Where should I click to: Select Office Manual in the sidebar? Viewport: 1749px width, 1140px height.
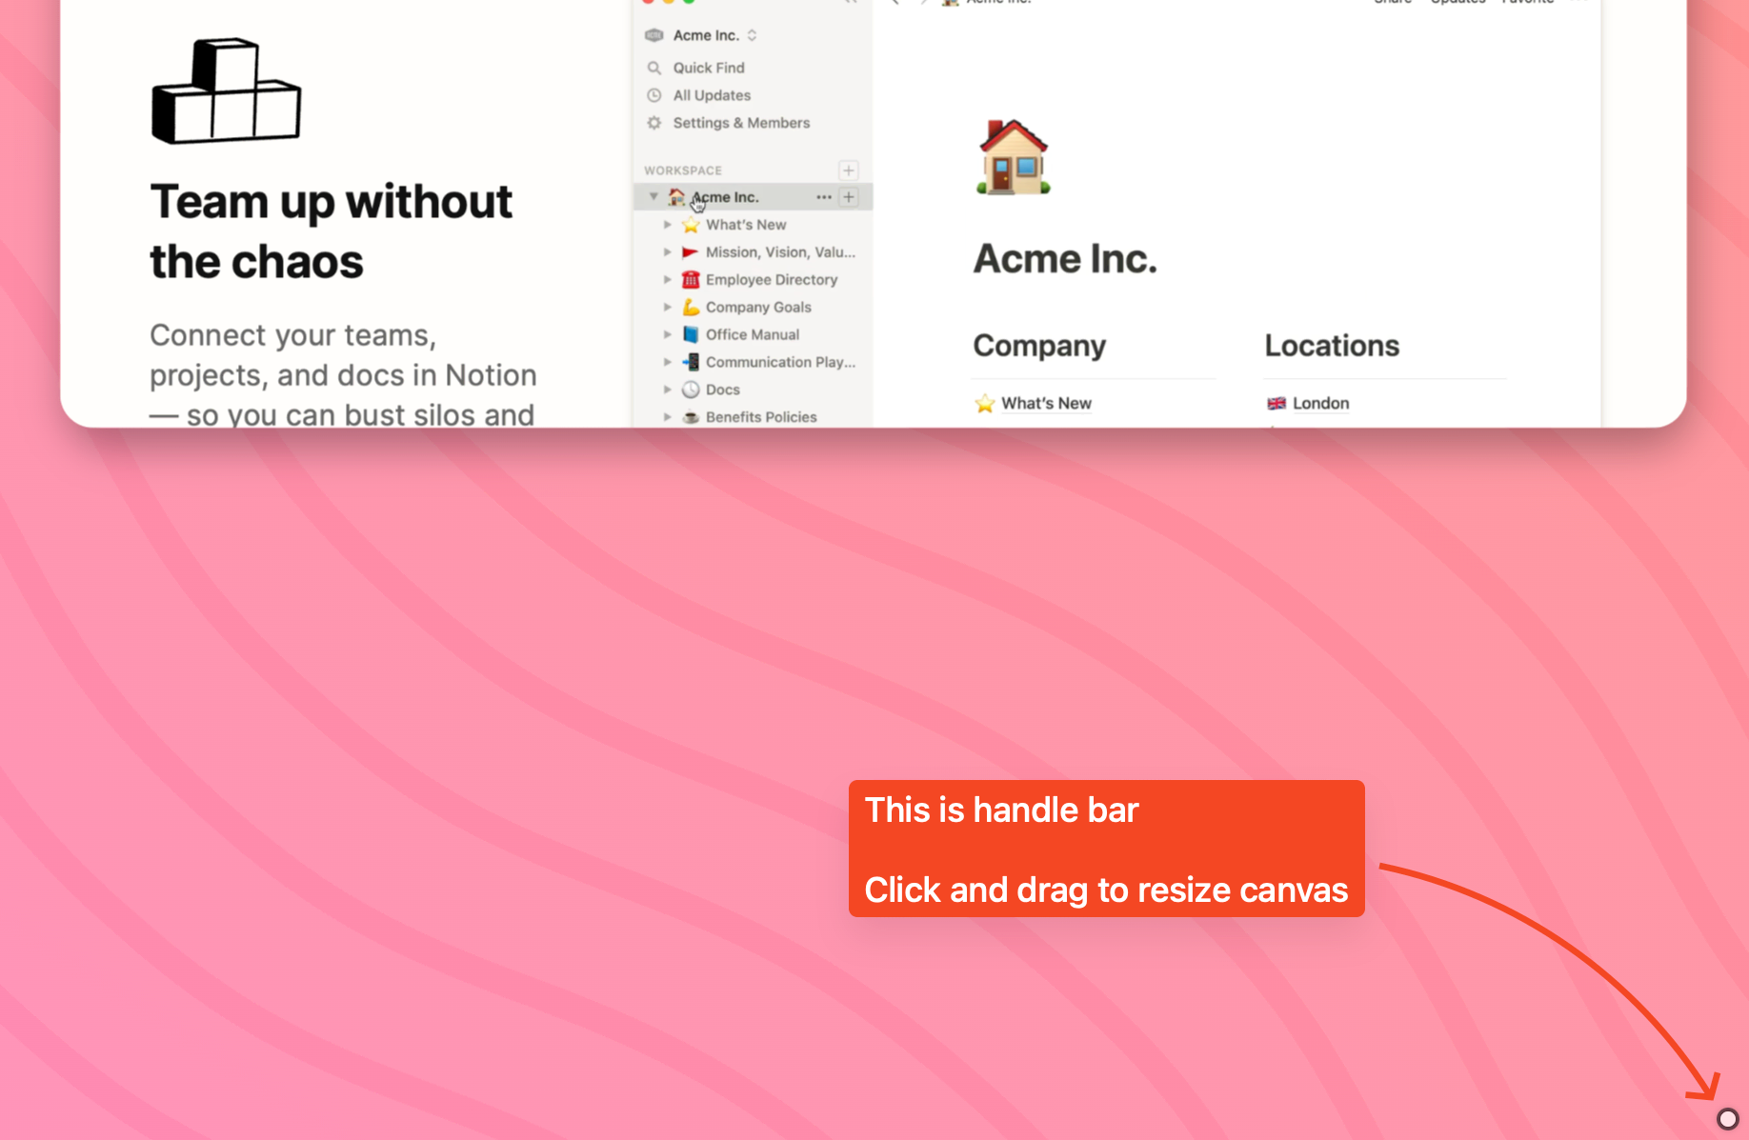click(x=753, y=334)
